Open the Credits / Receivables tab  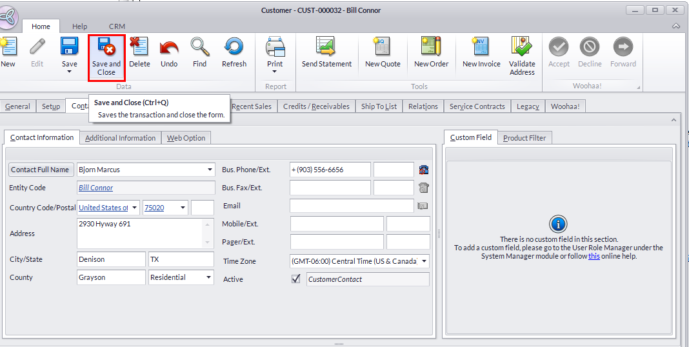point(316,106)
